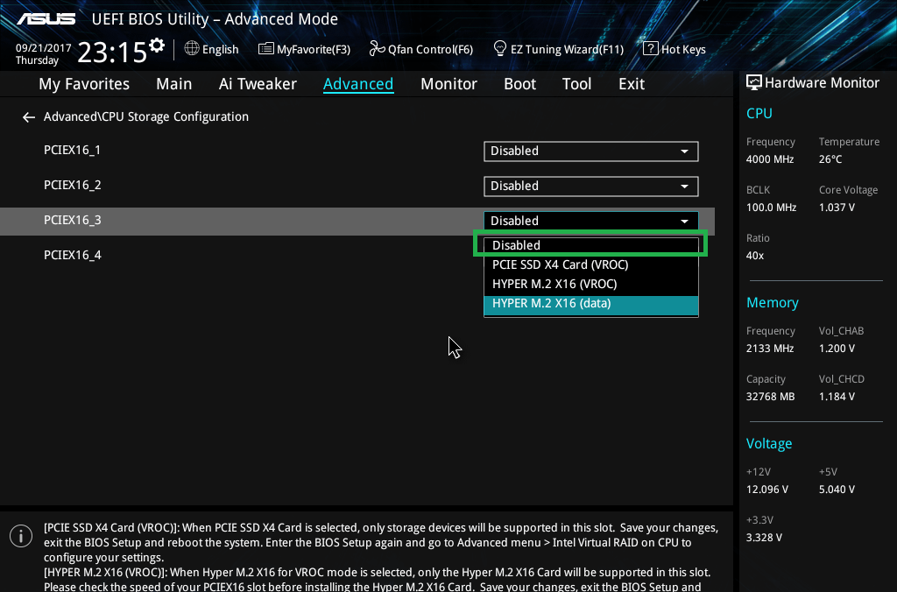The width and height of the screenshot is (897, 592).
Task: Click the Qfan Control fan icon
Action: click(377, 49)
